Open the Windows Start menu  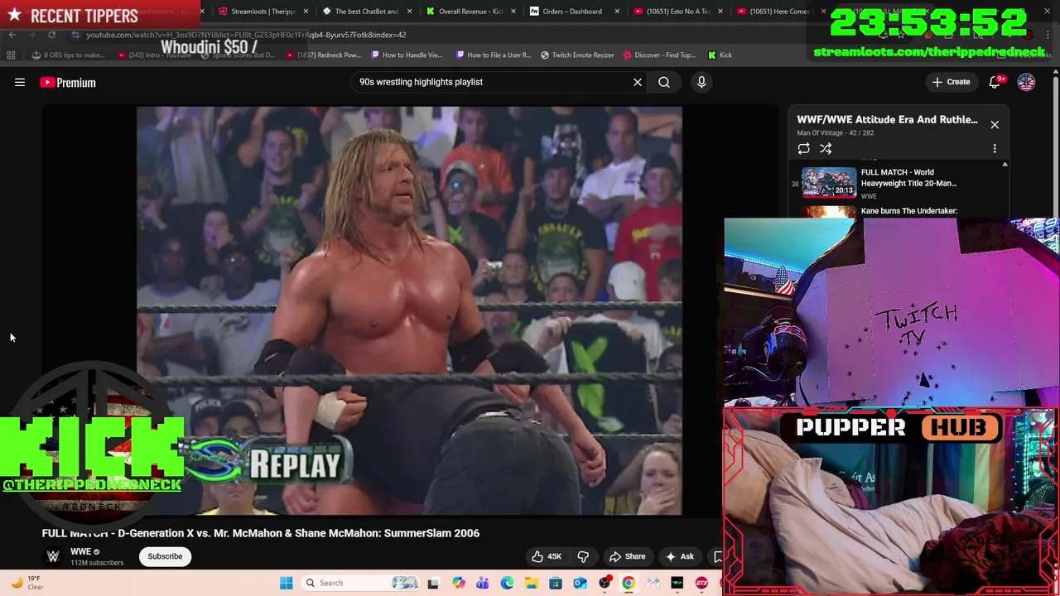286,583
